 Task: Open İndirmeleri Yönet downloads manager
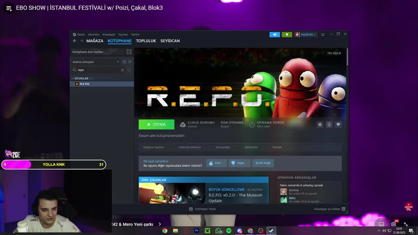[x=202, y=209]
